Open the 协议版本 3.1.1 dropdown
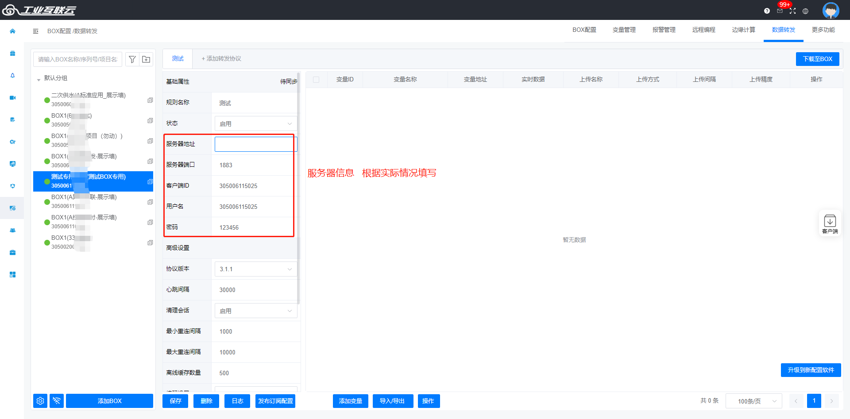Screen dimensions: 850x419 [x=255, y=269]
